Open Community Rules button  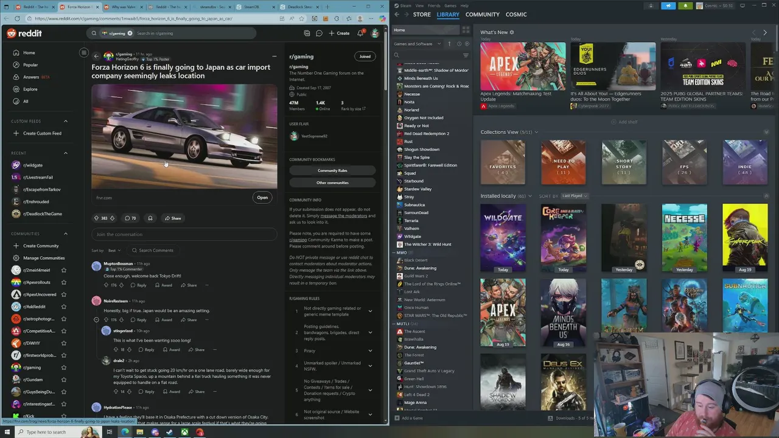pyautogui.click(x=332, y=170)
